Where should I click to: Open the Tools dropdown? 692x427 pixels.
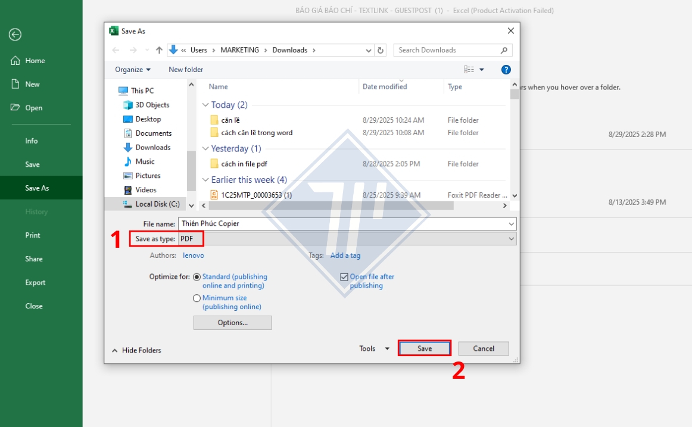point(374,348)
